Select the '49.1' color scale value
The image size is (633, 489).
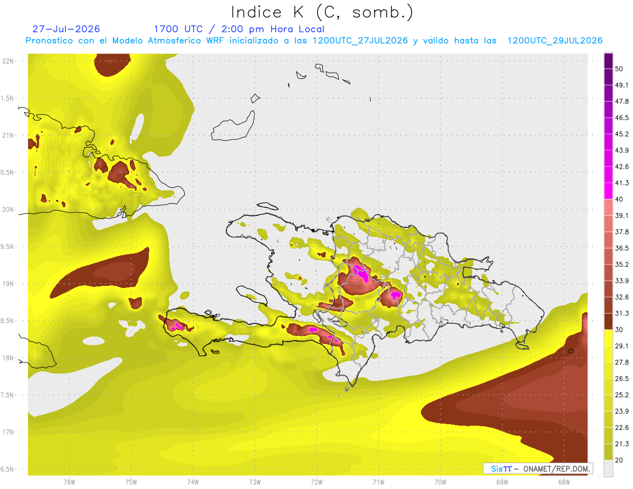click(x=622, y=85)
